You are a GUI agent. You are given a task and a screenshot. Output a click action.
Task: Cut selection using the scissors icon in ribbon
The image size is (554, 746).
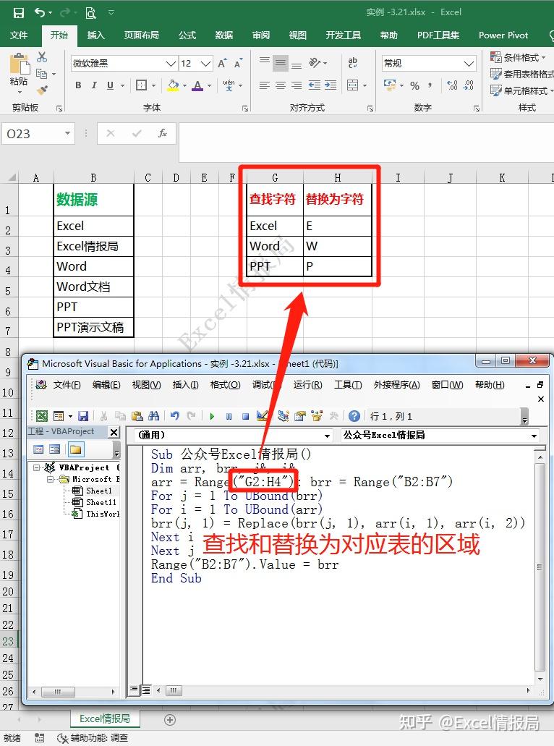(42, 57)
